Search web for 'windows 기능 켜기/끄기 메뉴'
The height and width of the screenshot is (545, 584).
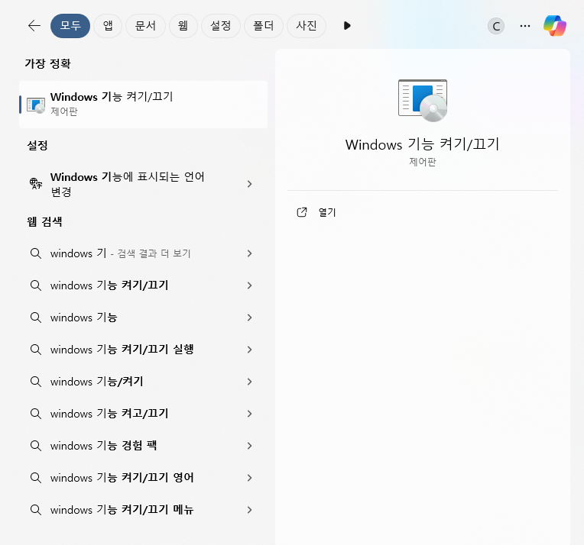pyautogui.click(x=144, y=510)
